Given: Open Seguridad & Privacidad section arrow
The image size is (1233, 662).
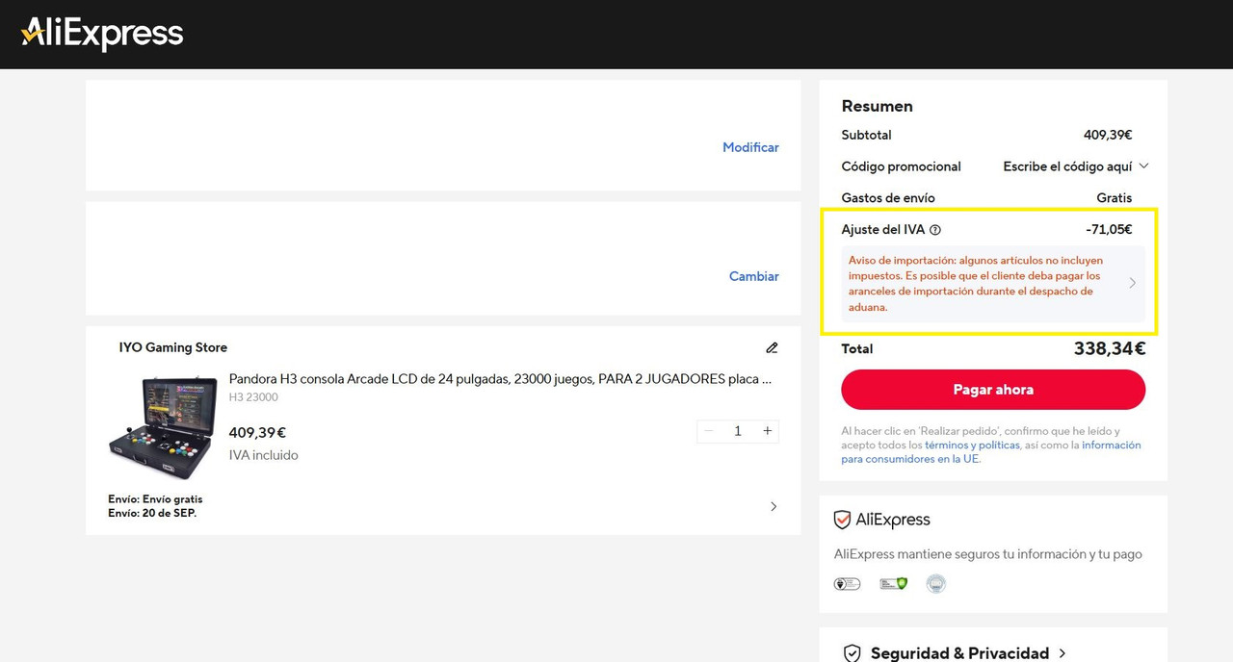Looking at the screenshot, I should [1062, 653].
